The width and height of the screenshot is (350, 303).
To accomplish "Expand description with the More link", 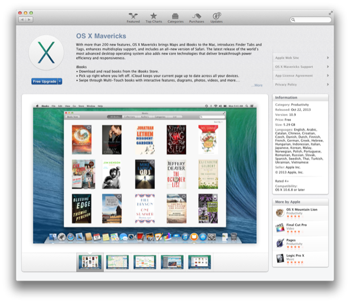I will coord(257,85).
